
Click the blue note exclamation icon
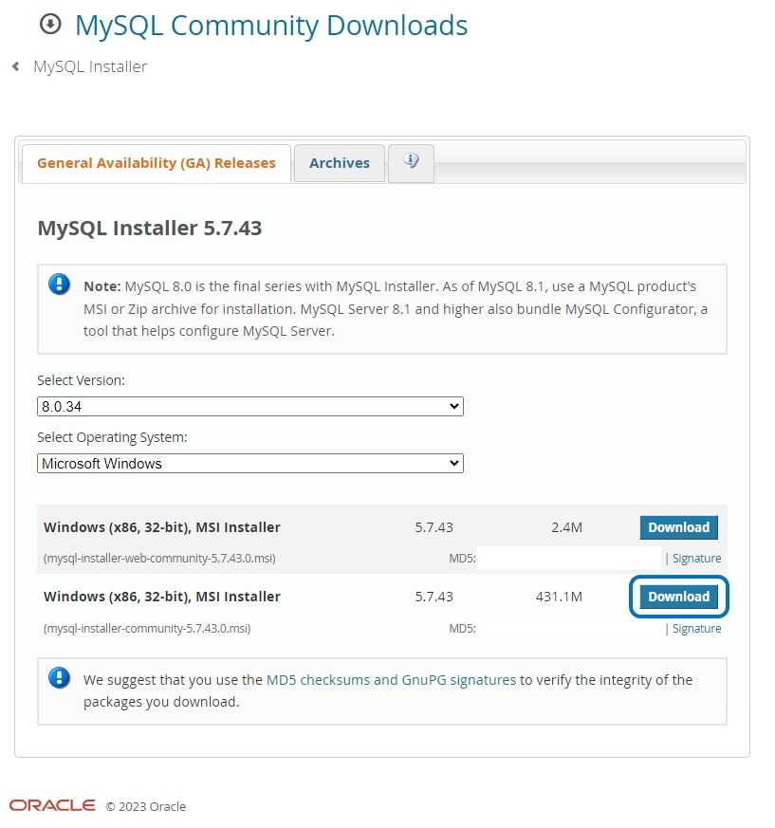pyautogui.click(x=59, y=285)
